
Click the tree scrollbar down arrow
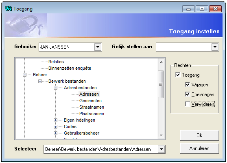tap(161, 135)
